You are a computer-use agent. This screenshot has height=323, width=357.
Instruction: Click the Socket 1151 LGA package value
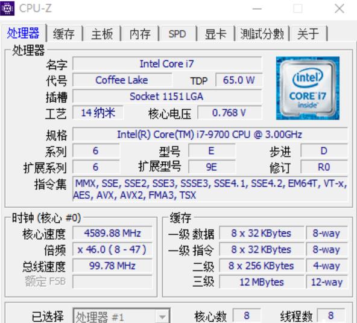point(167,97)
